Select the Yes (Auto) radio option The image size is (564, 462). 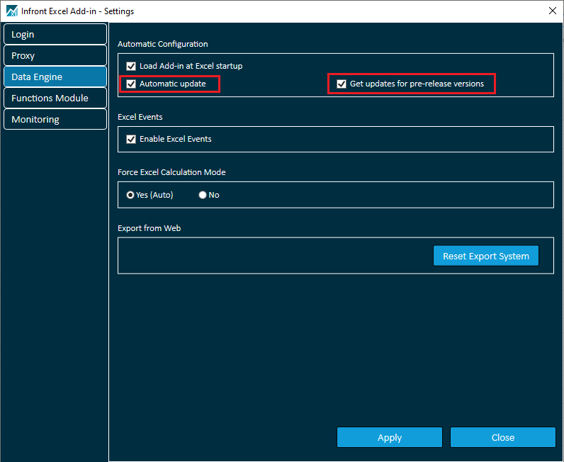click(130, 195)
